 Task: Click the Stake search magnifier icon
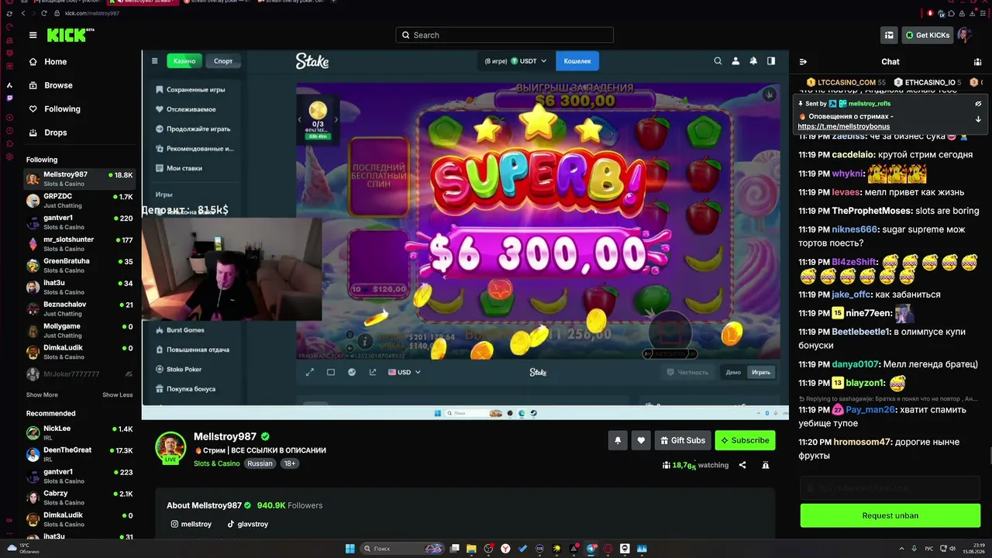[718, 61]
